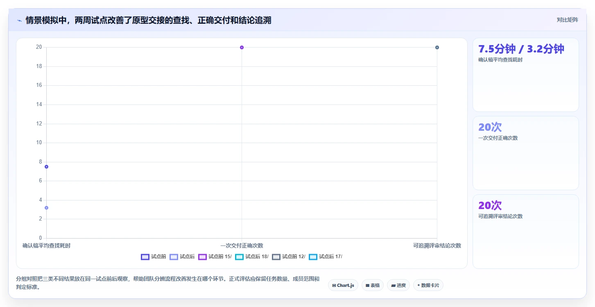Click the 对比矩阵 label at top right
This screenshot has width=595, height=307.
[x=567, y=20]
